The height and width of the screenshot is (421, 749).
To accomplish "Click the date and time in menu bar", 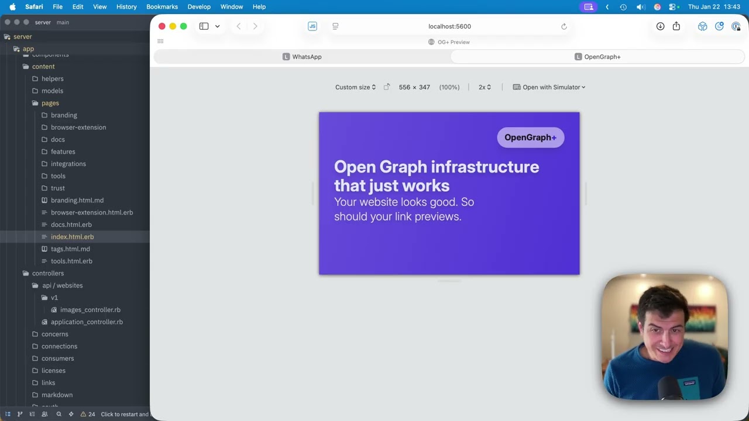I will (714, 6).
